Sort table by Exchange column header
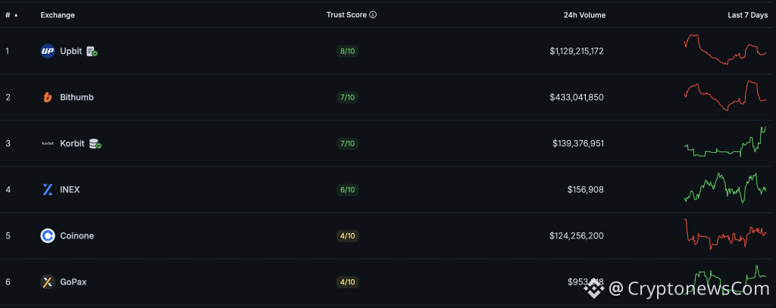Viewport: 776px width, 308px height. click(58, 15)
